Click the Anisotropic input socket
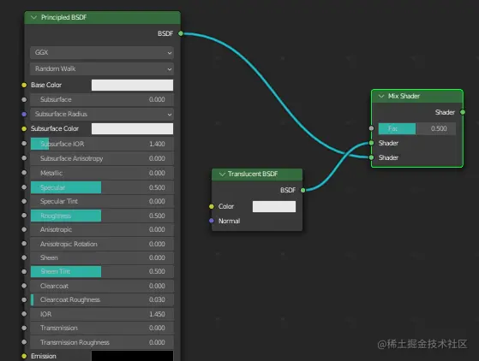Viewport: 479px width, 361px height. pos(24,229)
